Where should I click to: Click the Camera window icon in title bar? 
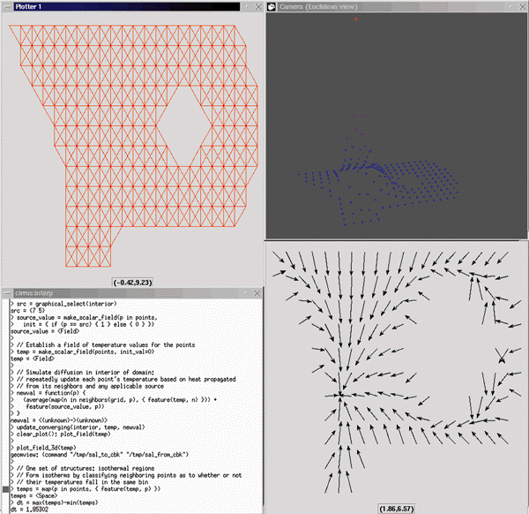[272, 6]
